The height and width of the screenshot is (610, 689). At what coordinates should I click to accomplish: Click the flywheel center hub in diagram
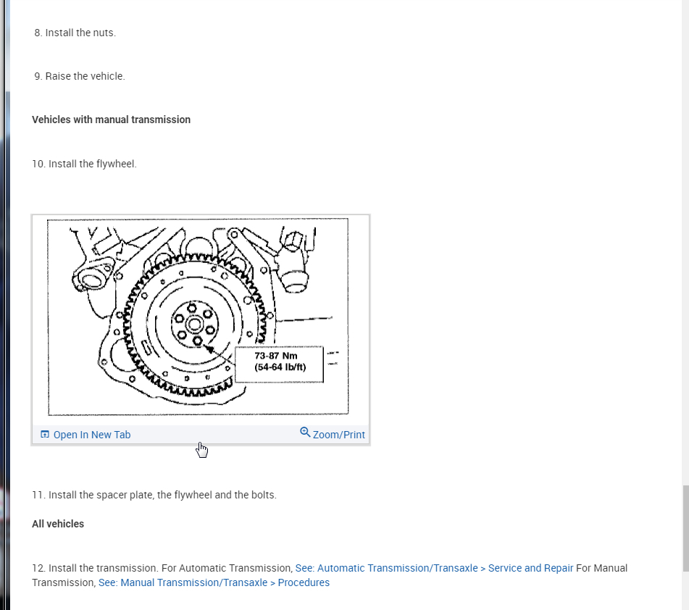(193, 325)
